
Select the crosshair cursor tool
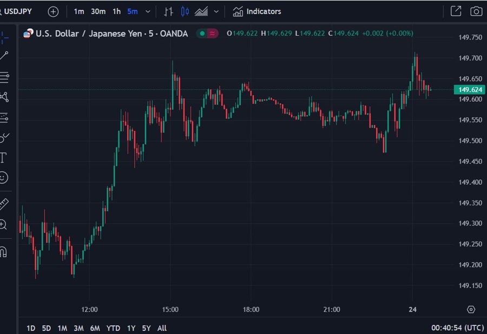[x=4, y=37]
